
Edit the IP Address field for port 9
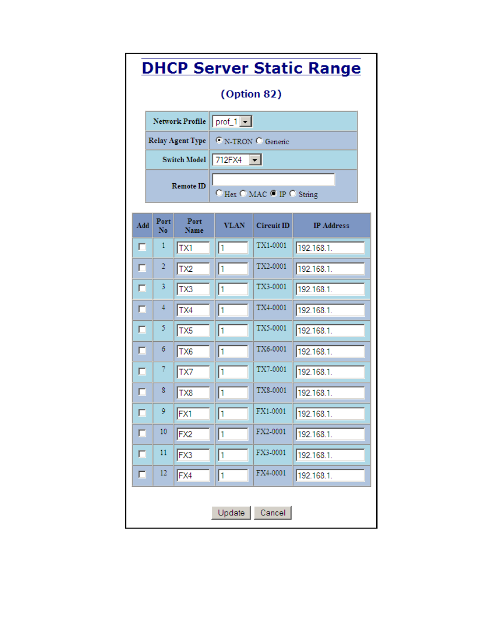[x=330, y=413]
